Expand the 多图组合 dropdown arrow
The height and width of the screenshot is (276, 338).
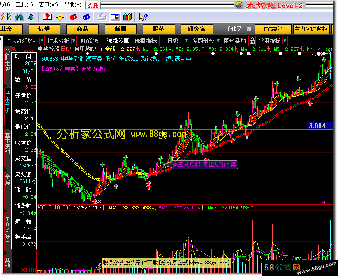[x=218, y=41]
